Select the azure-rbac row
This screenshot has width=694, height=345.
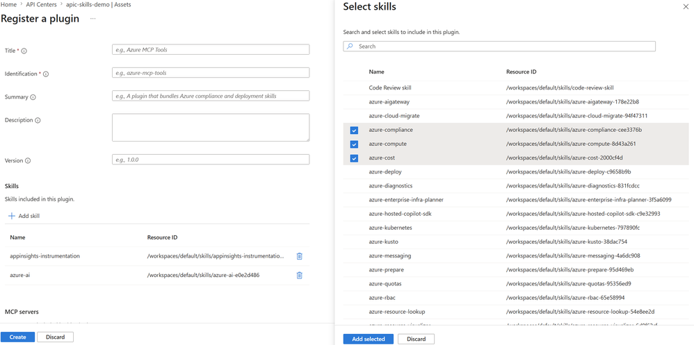pyautogui.click(x=516, y=298)
